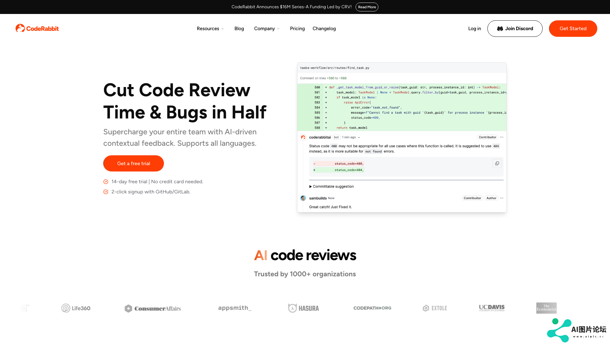610x343 pixels.
Task: Click the UC Davis logo
Action: click(x=492, y=308)
